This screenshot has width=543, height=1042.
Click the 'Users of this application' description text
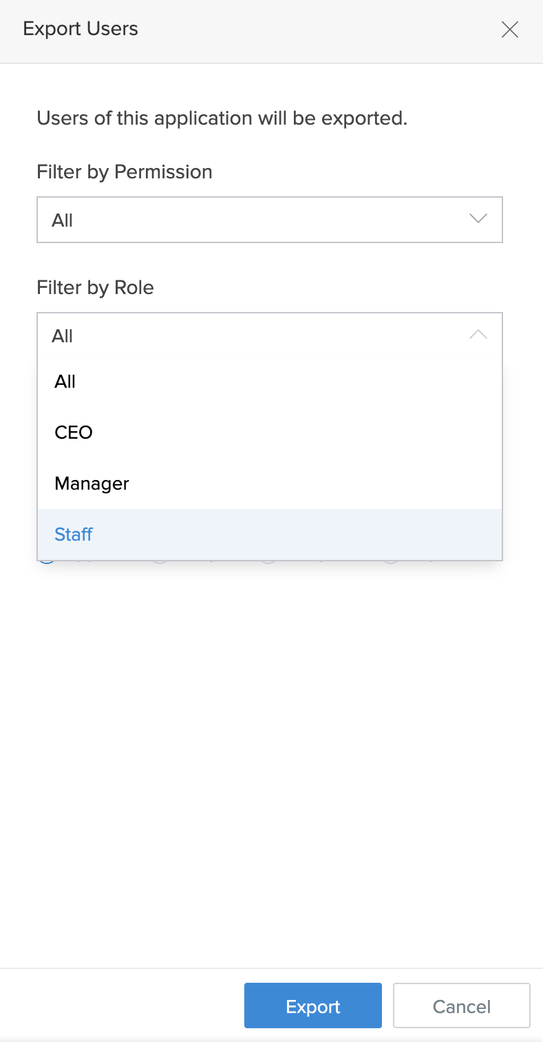point(222,118)
